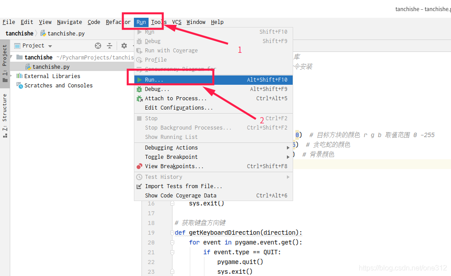Viewport: 451px width, 276px height.
Task: Click tanchishe breadcrumb in navigation bar
Action: [19, 33]
